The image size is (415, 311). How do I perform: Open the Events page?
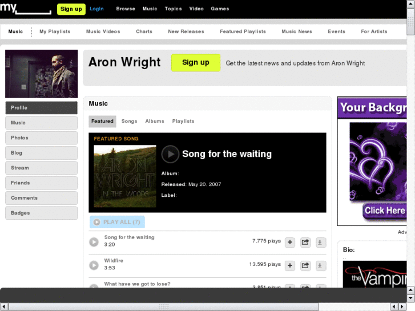[336, 31]
